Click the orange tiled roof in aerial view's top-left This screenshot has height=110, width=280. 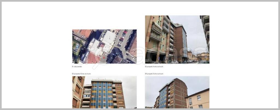85,33
